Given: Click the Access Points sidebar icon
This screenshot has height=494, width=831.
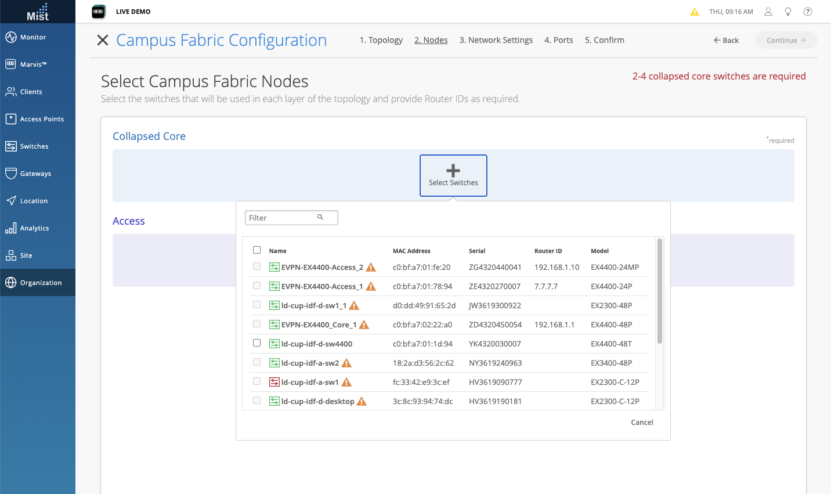Looking at the screenshot, I should pyautogui.click(x=11, y=119).
